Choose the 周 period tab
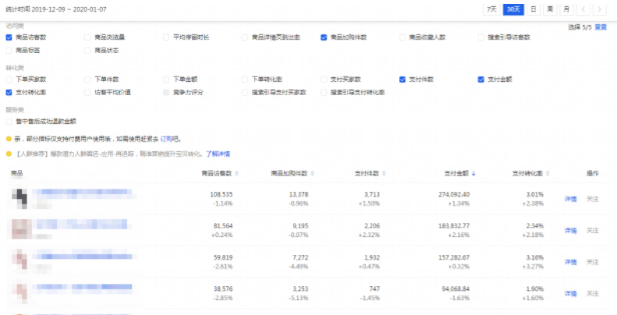The width and height of the screenshot is (617, 315). pyautogui.click(x=550, y=9)
